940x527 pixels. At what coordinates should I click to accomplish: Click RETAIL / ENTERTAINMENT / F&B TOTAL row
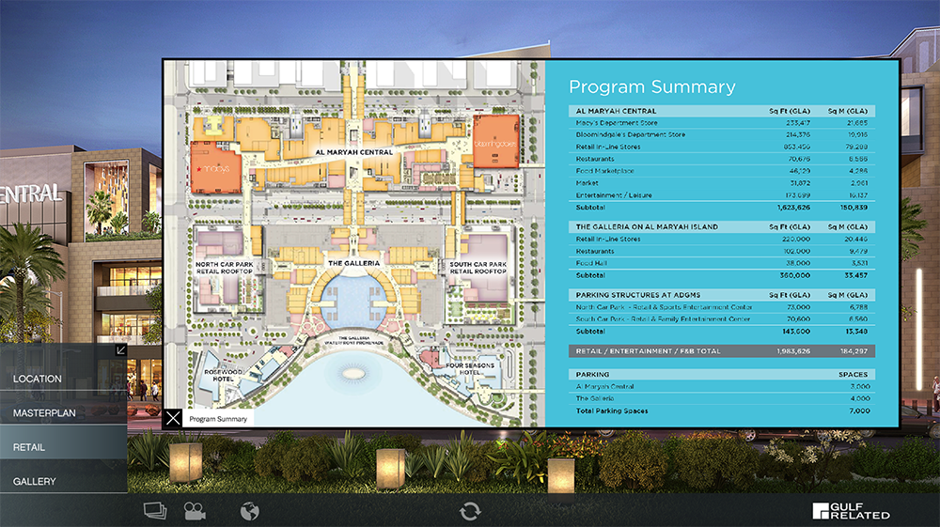click(x=722, y=351)
